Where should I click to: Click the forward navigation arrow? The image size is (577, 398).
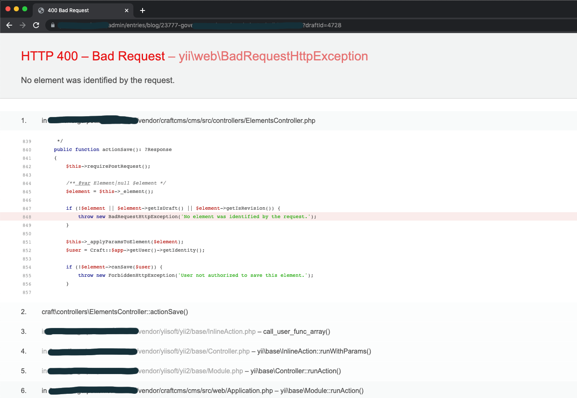tap(23, 25)
